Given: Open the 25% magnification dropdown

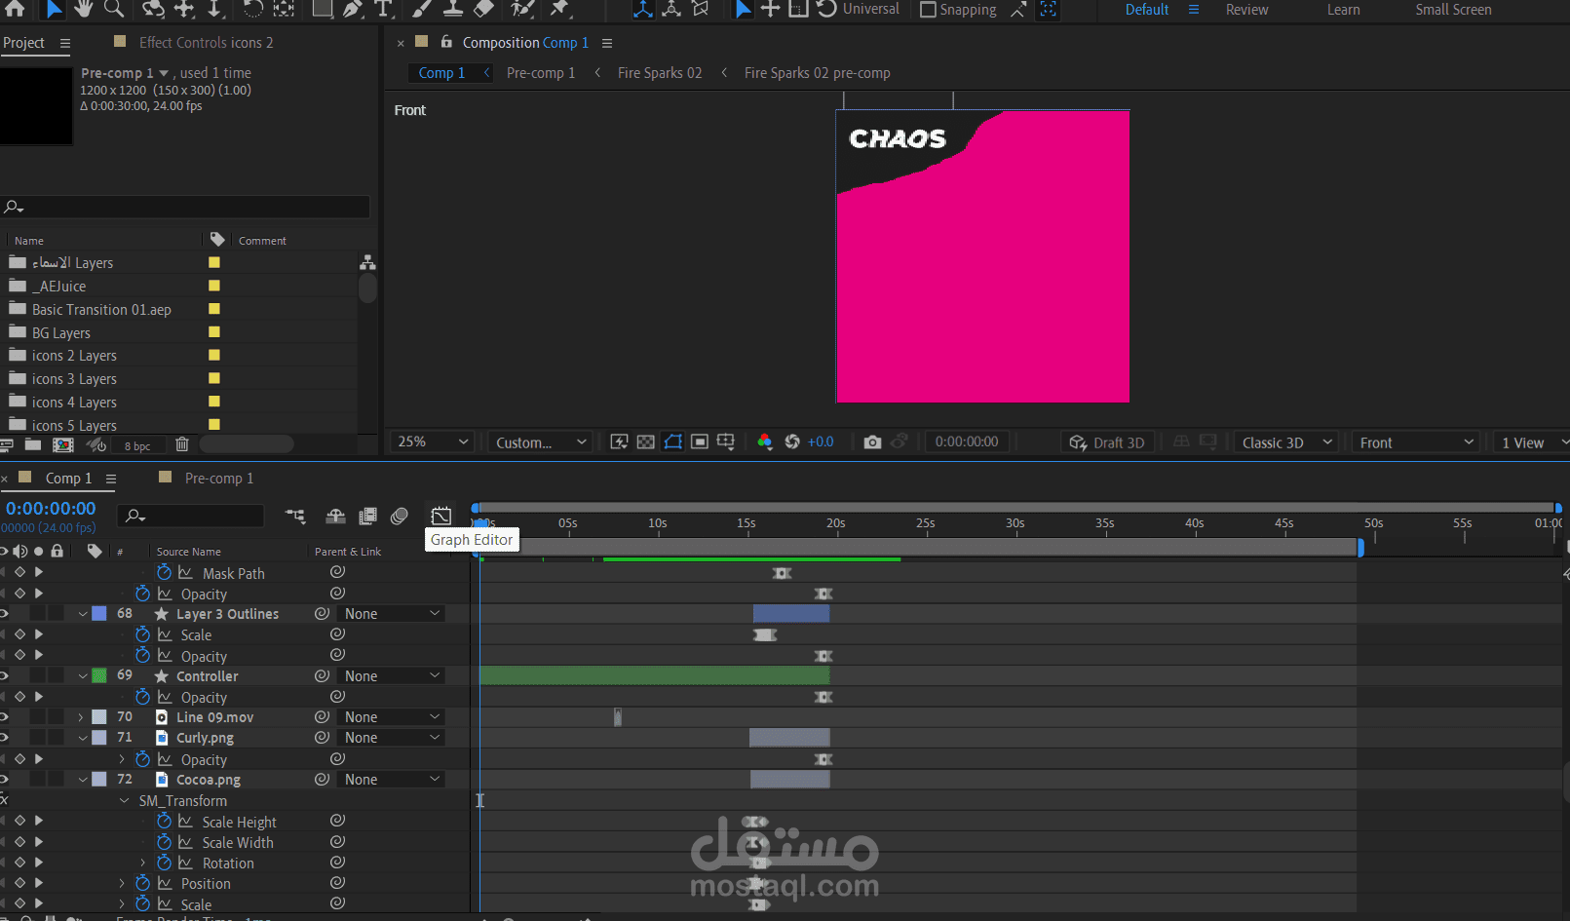Looking at the screenshot, I should [x=433, y=442].
